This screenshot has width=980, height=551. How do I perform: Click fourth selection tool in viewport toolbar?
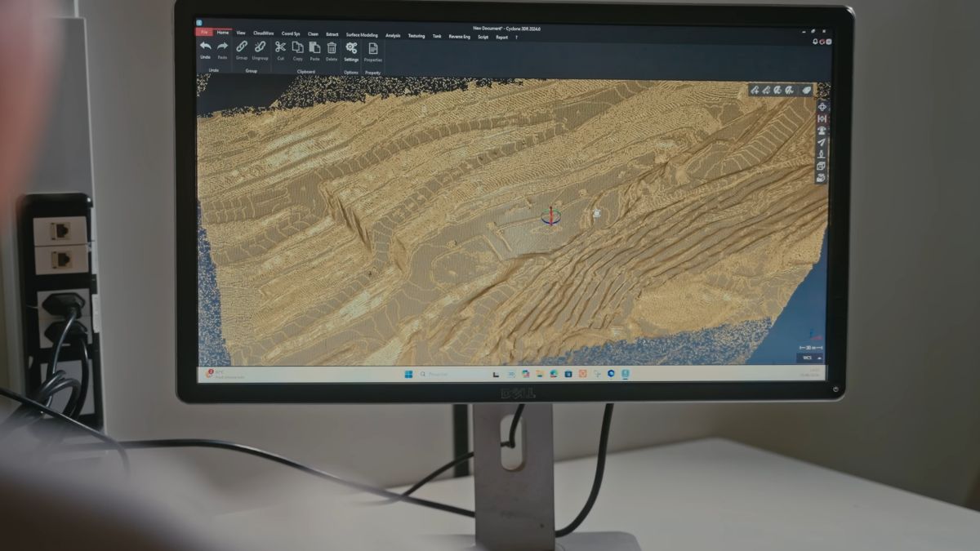(790, 90)
